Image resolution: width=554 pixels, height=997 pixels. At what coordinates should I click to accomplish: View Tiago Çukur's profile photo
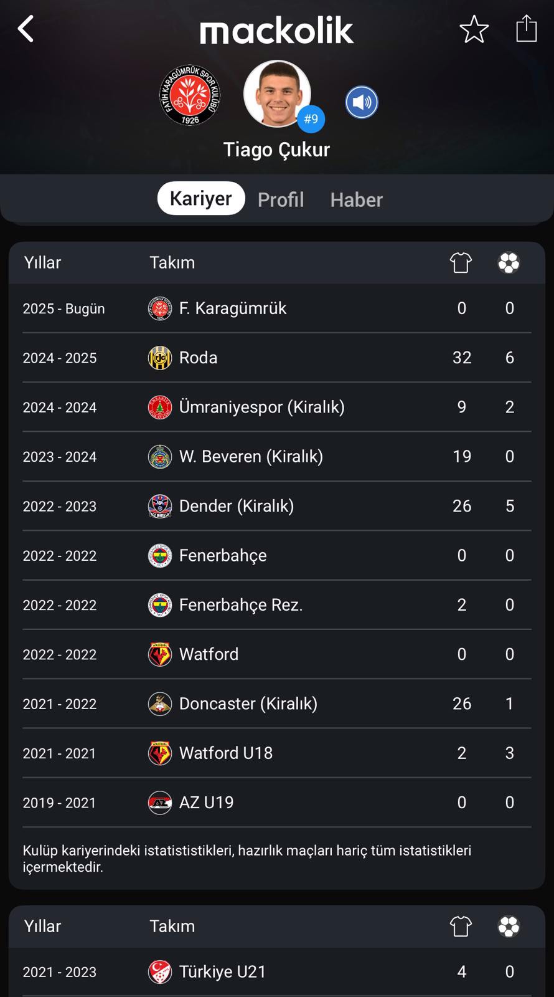277,93
